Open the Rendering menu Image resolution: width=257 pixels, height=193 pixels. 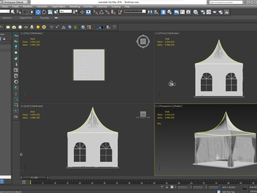[74, 6]
